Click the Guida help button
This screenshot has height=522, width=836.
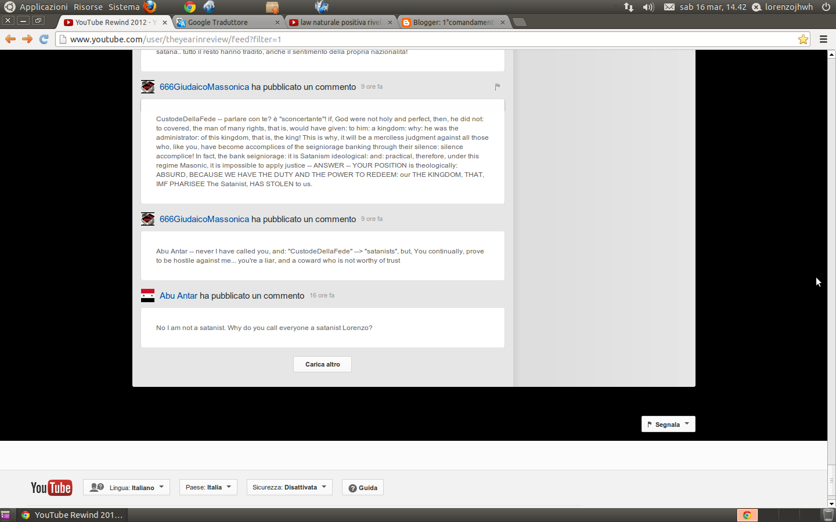363,488
